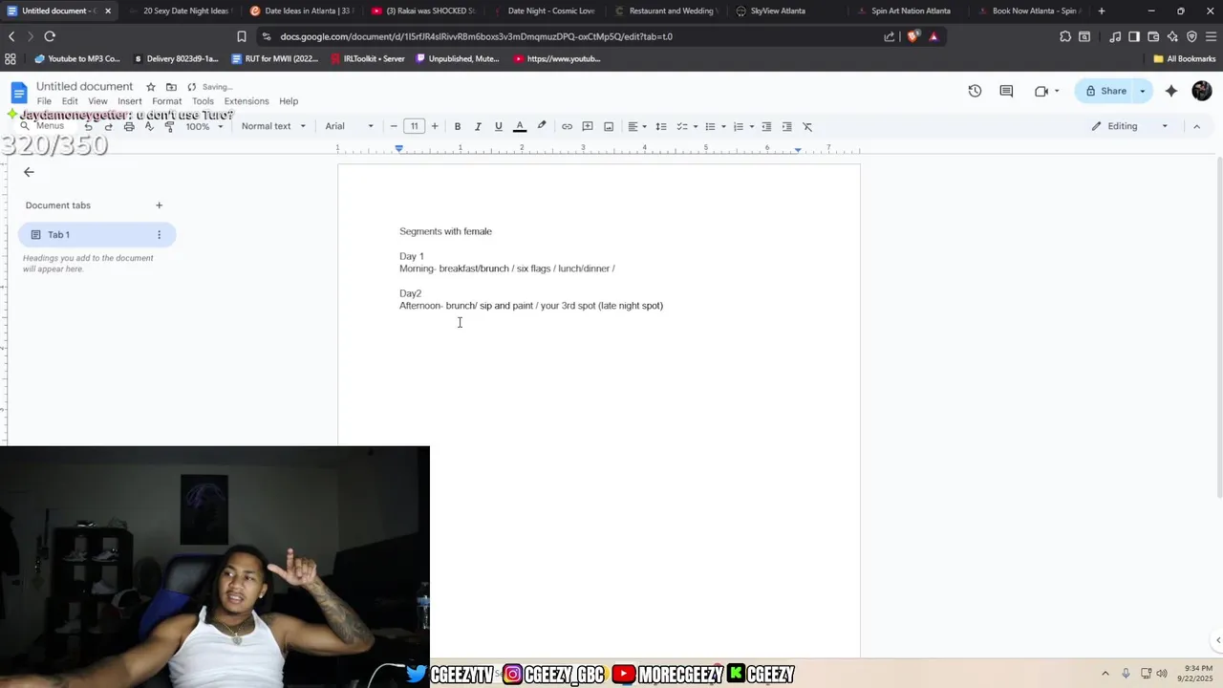Decrease font size with minus button
This screenshot has width=1223, height=688.
click(394, 126)
